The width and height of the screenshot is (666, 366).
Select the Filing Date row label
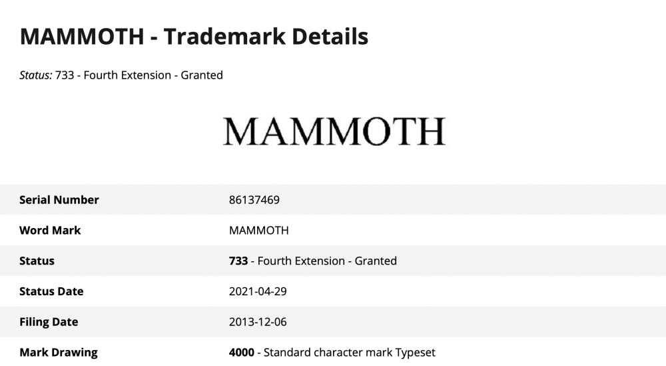[x=49, y=322]
